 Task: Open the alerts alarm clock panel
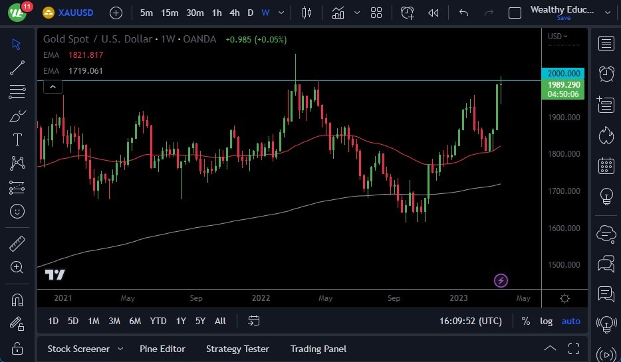point(606,74)
